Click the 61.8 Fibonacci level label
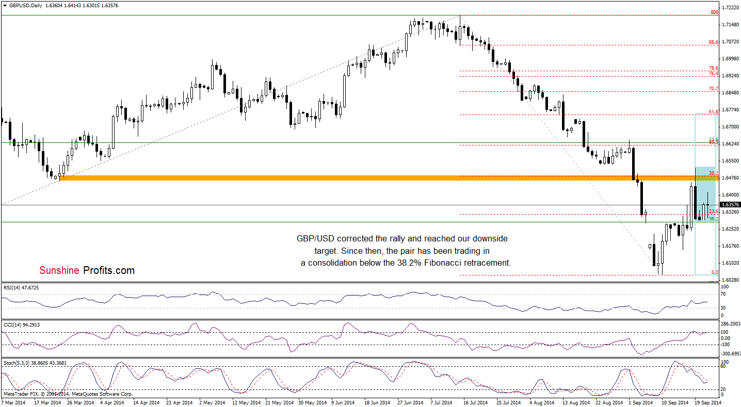This screenshot has height=407, width=741. point(714,111)
